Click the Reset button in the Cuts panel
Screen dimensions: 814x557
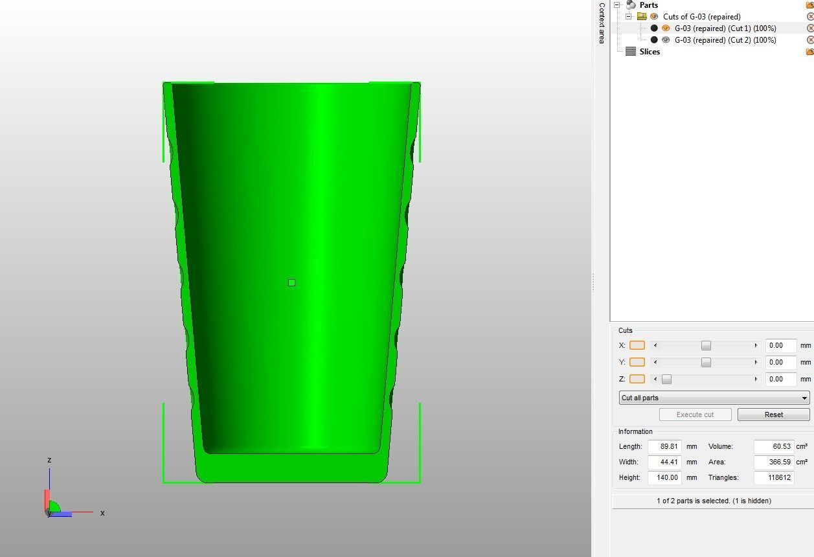click(x=773, y=415)
